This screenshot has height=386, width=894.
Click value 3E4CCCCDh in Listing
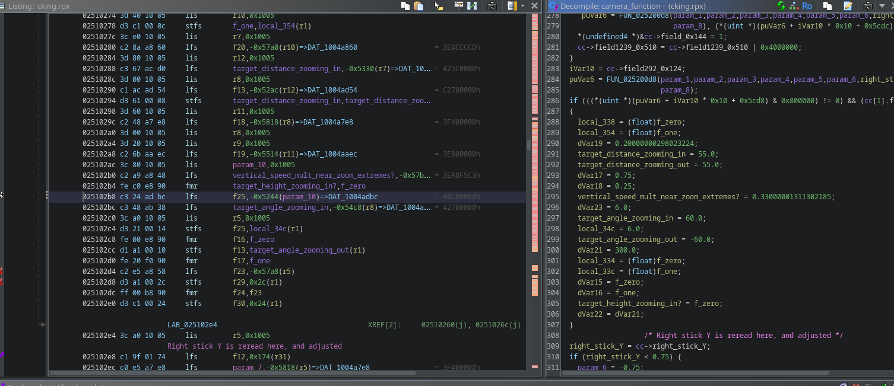pos(461,47)
